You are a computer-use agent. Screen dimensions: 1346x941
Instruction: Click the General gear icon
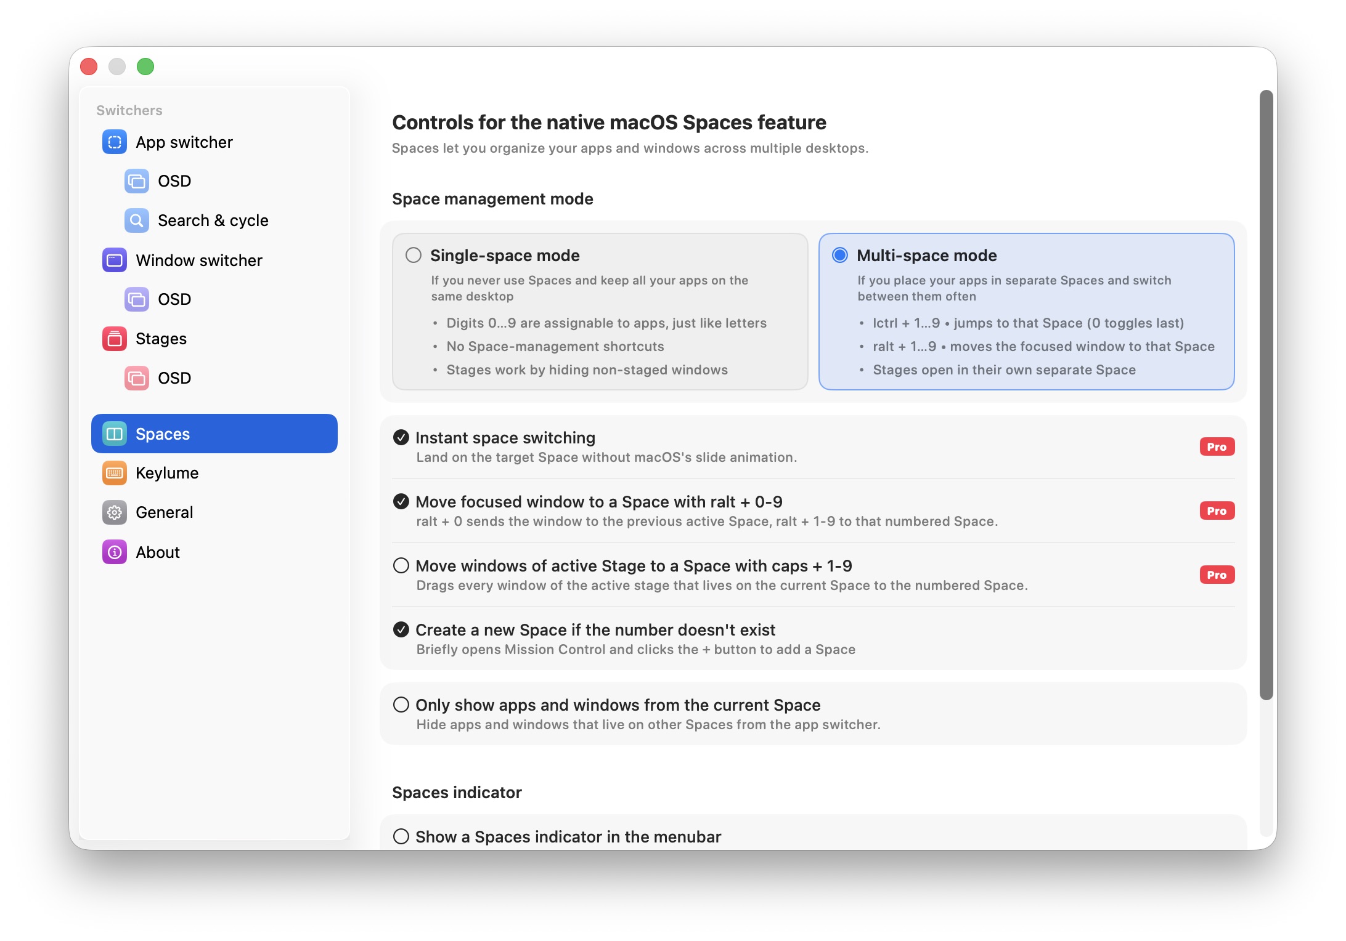(x=115, y=512)
